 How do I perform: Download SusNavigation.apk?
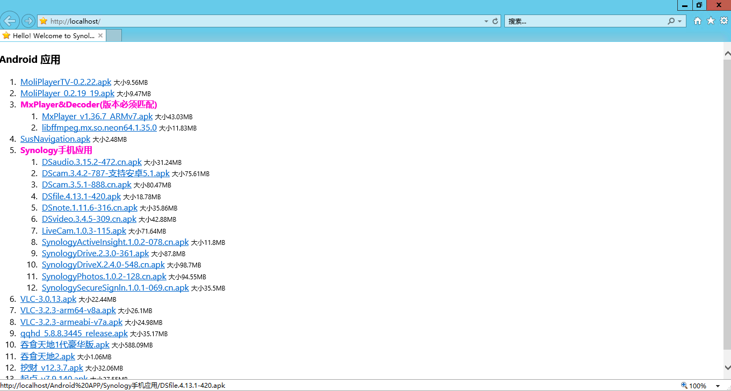tap(55, 139)
